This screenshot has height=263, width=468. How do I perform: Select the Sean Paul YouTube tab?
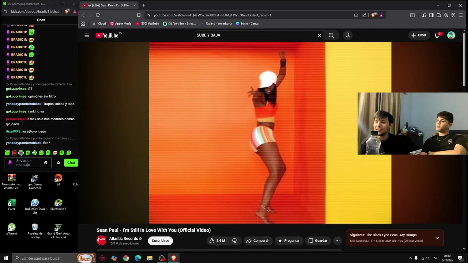coord(109,5)
